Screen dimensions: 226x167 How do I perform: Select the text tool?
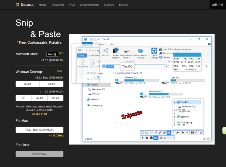[173, 133]
